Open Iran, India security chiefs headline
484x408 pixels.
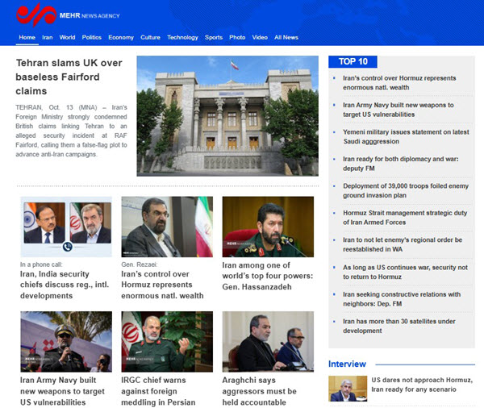[x=65, y=285]
